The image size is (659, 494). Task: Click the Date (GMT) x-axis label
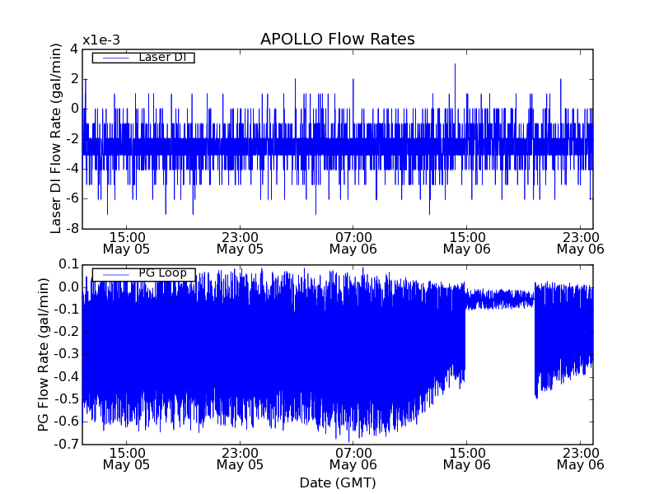click(x=337, y=482)
